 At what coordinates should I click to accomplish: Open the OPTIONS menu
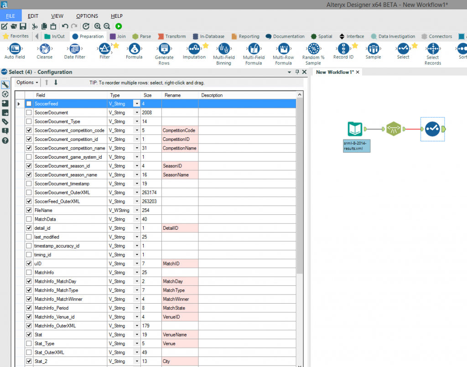click(x=87, y=16)
